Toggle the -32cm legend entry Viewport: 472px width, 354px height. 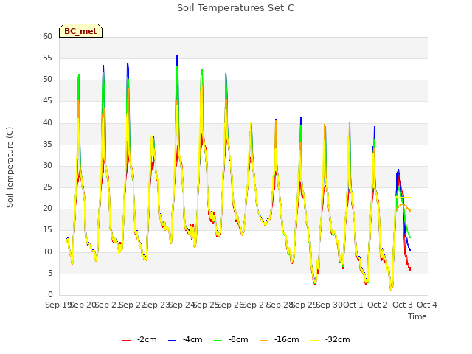(x=330, y=340)
